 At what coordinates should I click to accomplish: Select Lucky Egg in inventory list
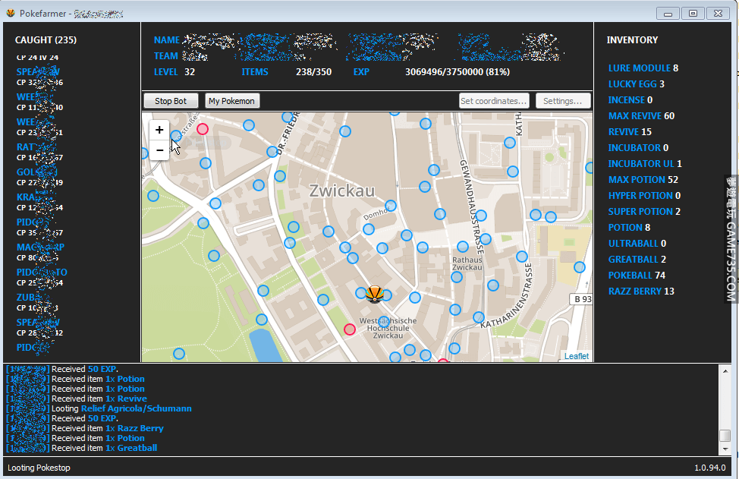coord(632,84)
